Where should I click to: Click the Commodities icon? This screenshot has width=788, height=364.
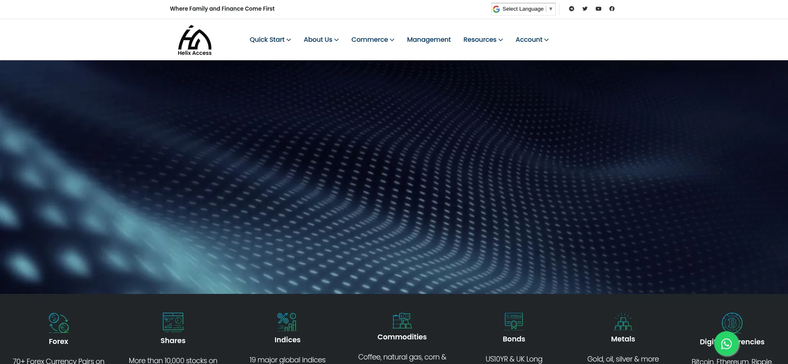tap(402, 321)
